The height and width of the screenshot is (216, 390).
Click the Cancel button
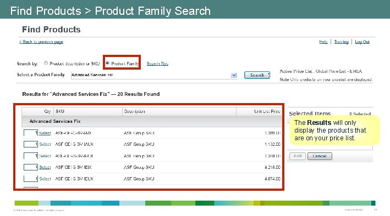pos(320,156)
